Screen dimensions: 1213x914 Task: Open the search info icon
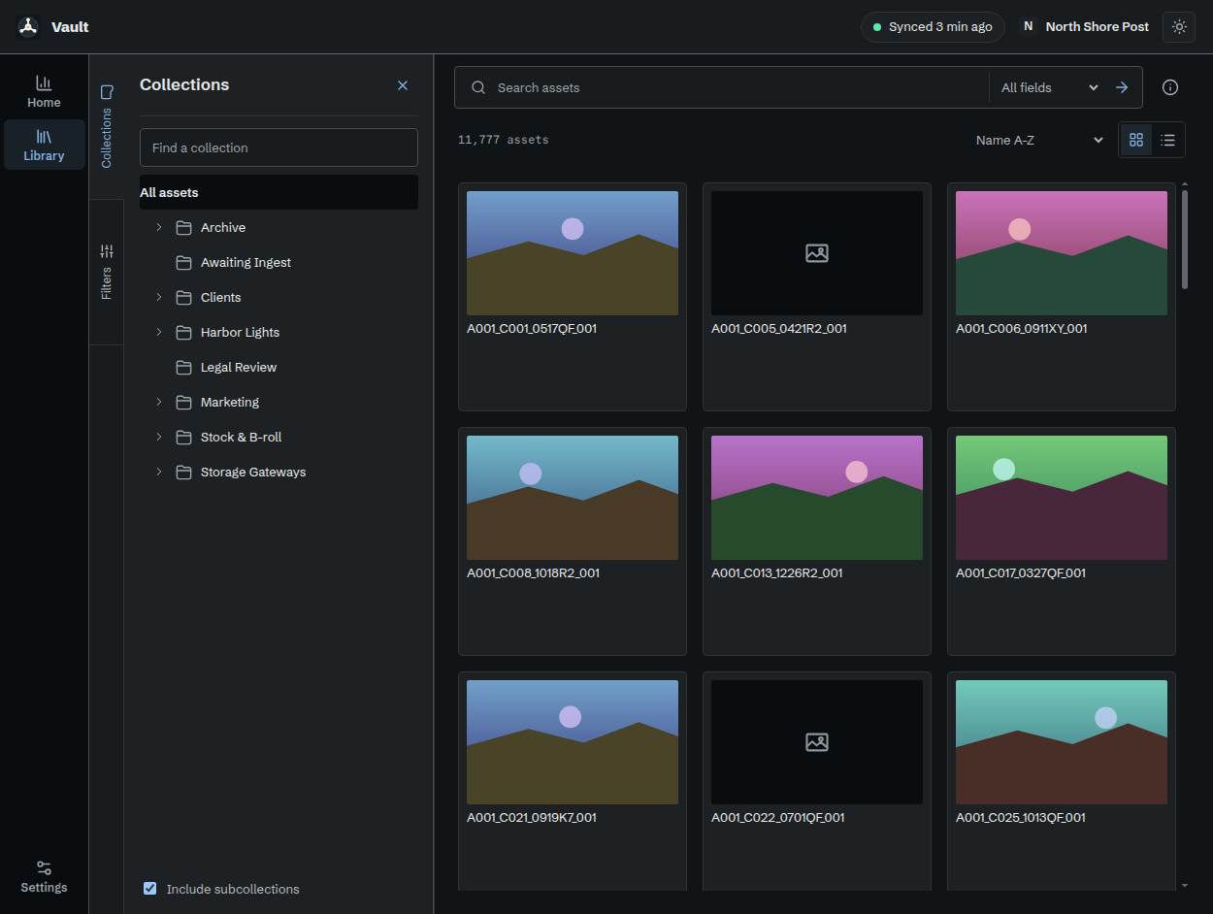(1170, 87)
